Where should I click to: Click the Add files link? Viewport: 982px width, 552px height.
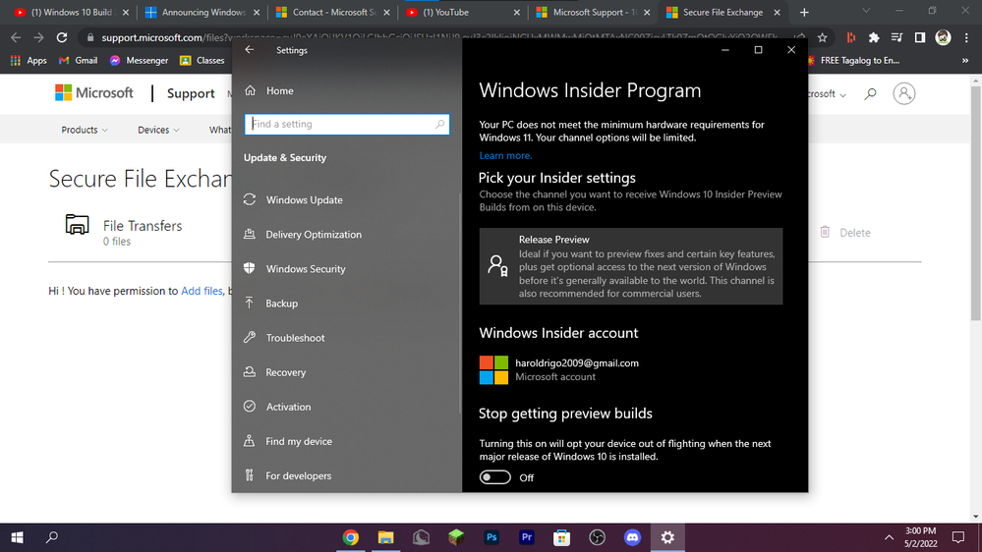tap(202, 291)
